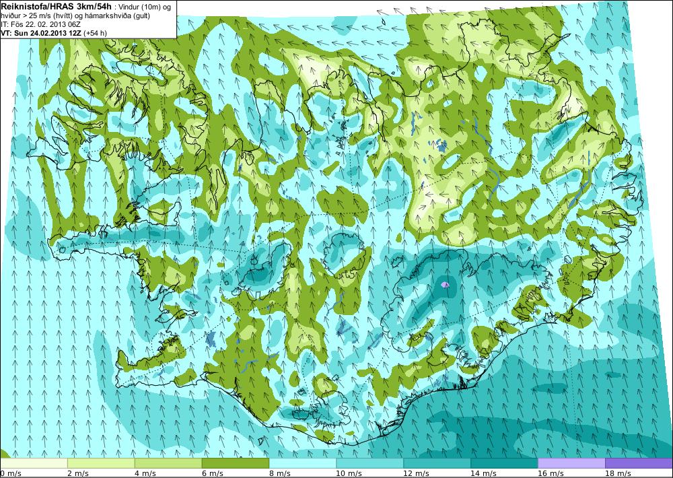Click the "2 m/s" legend label
This screenshot has width=673, height=478.
point(78,473)
